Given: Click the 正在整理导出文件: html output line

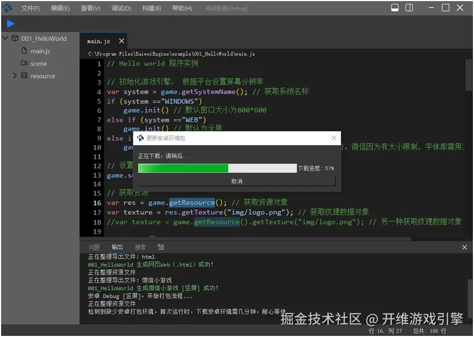Looking at the screenshot, I should coord(121,257).
